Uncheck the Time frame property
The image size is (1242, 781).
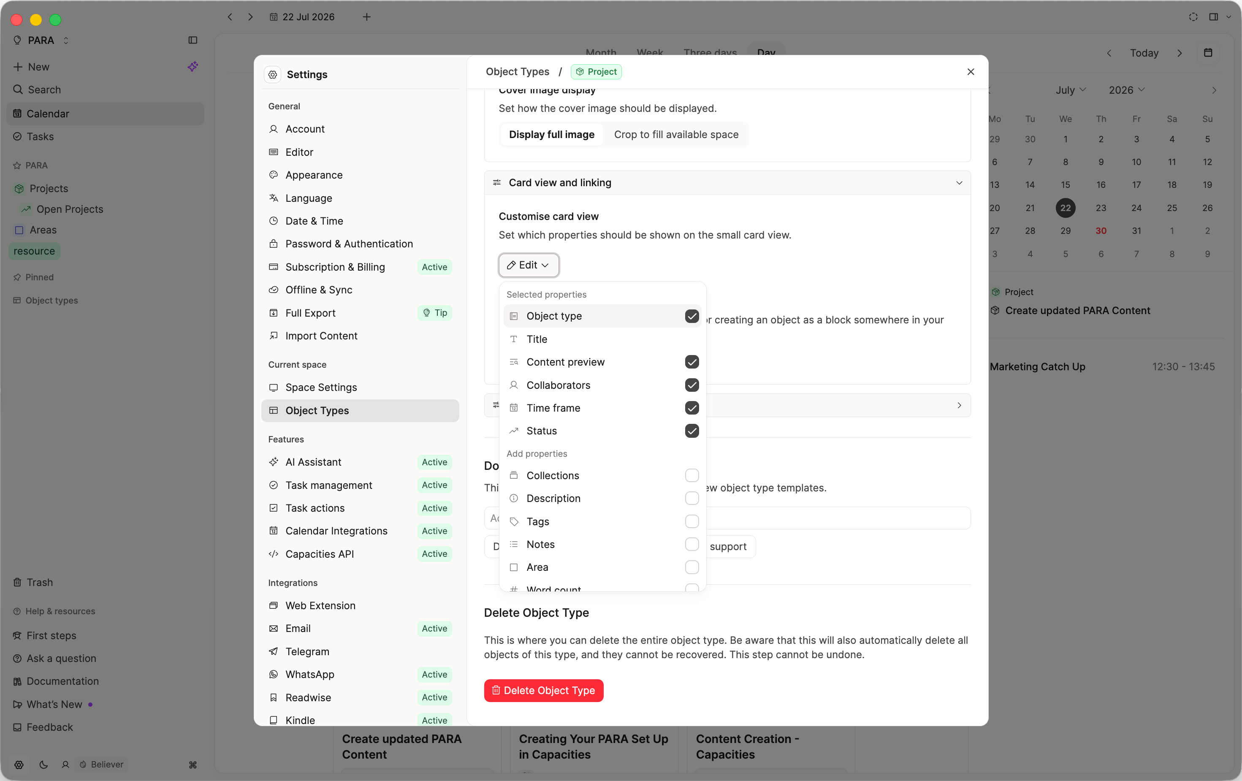692,407
